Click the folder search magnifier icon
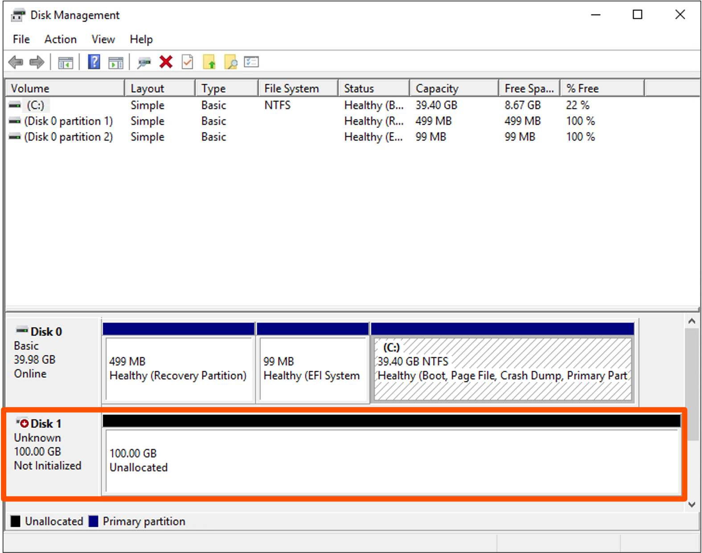Image resolution: width=702 pixels, height=553 pixels. click(x=230, y=62)
